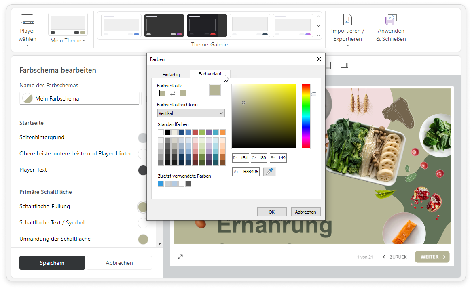Click the hex color input field
Screen dimensions: 472x289
tap(246, 172)
